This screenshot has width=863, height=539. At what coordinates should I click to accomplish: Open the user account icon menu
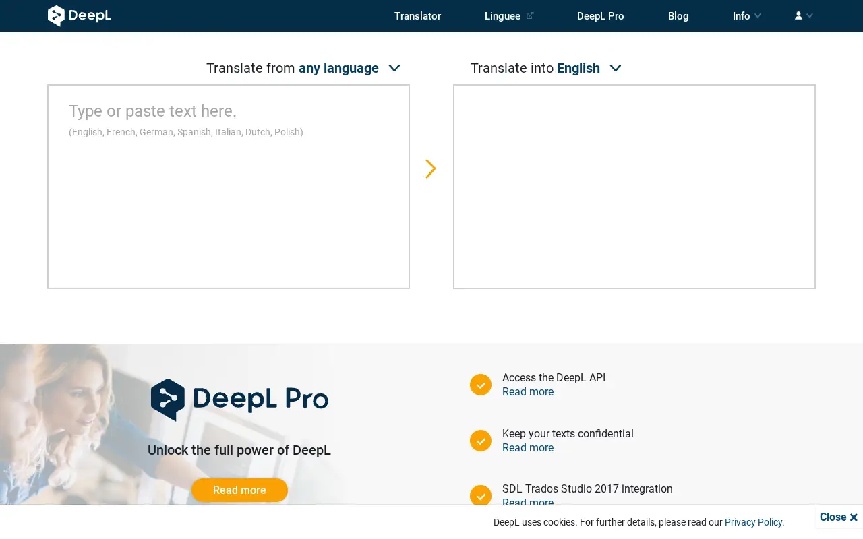coord(804,16)
